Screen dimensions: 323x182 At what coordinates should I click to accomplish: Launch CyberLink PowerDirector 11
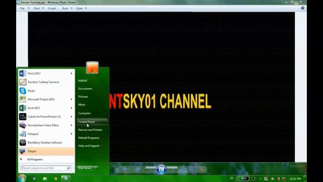[x=46, y=117]
